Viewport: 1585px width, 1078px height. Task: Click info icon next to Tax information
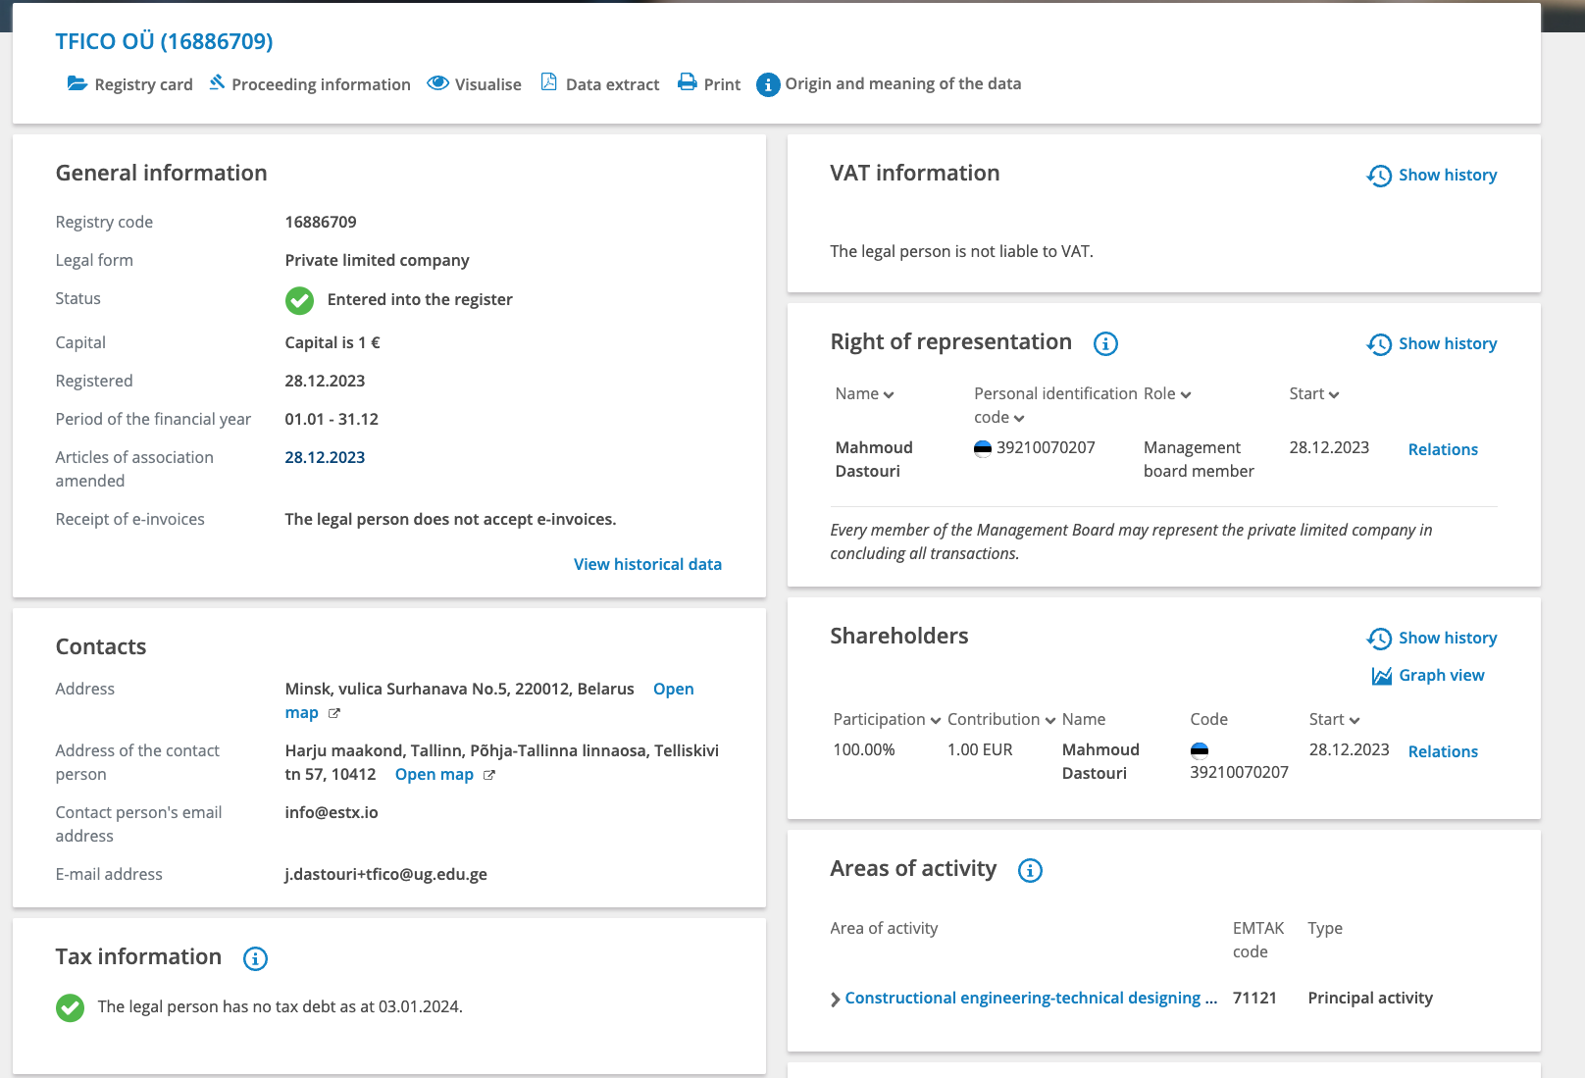pos(255,958)
